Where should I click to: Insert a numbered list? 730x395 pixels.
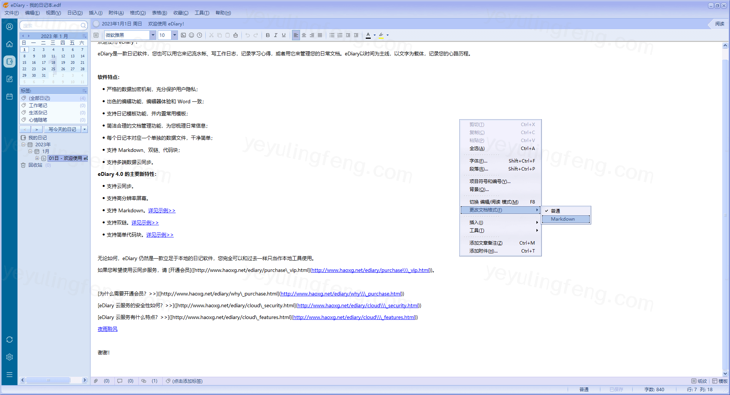(x=340, y=35)
